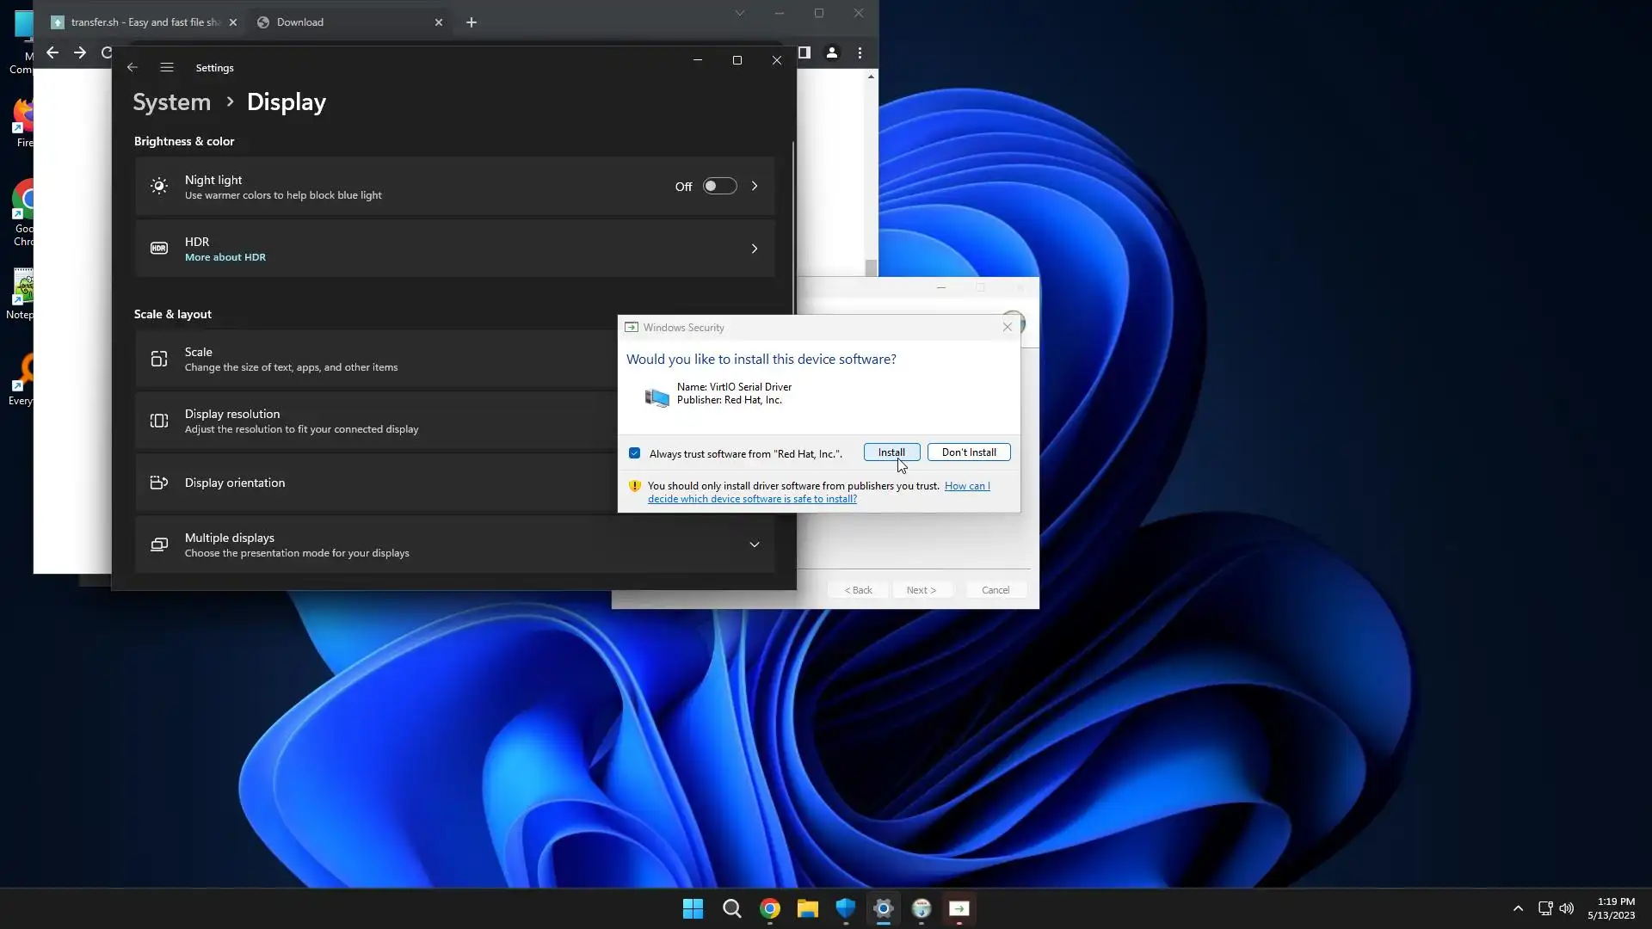
Task: Open the safe device software help link
Action: coord(751,499)
